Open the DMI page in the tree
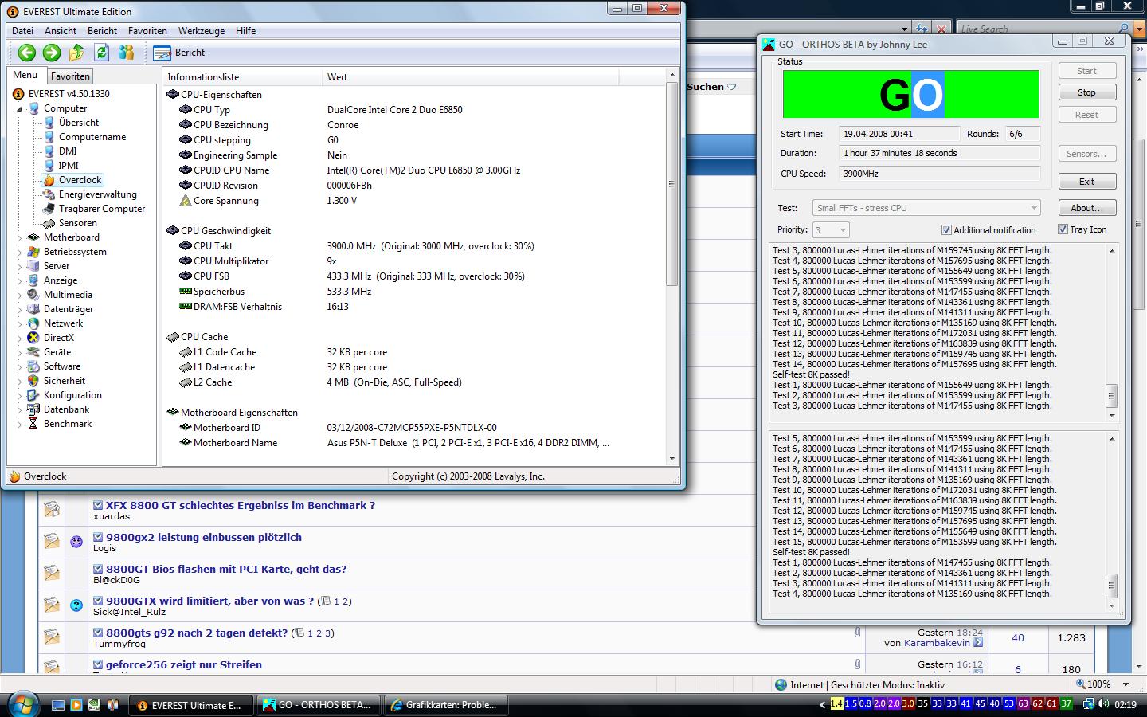This screenshot has width=1147, height=717. (68, 151)
